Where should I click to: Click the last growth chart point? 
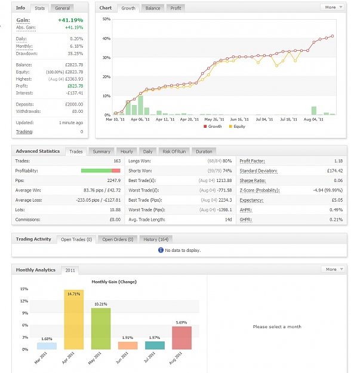(332, 36)
